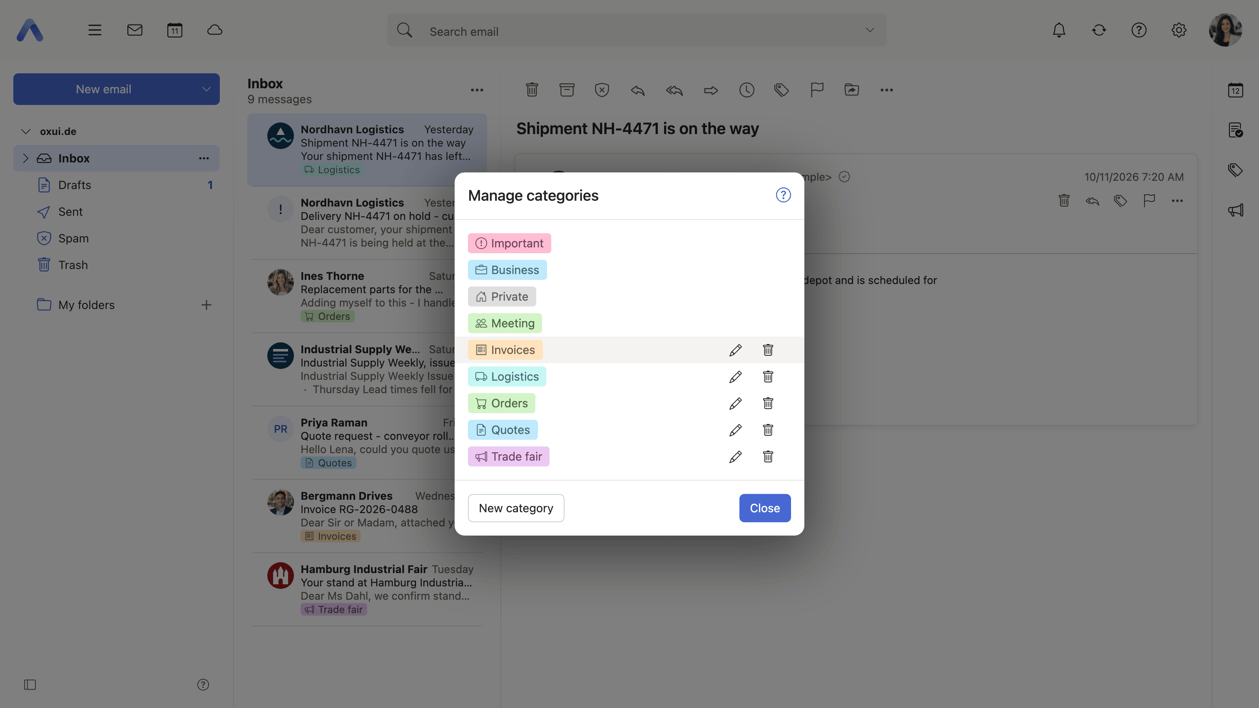The image size is (1259, 708).
Task: Select the Important category tag
Action: click(509, 244)
